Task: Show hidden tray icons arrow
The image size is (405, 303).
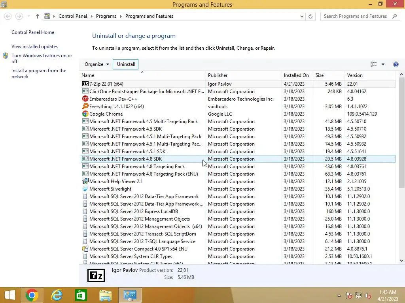Action: click(x=339, y=296)
